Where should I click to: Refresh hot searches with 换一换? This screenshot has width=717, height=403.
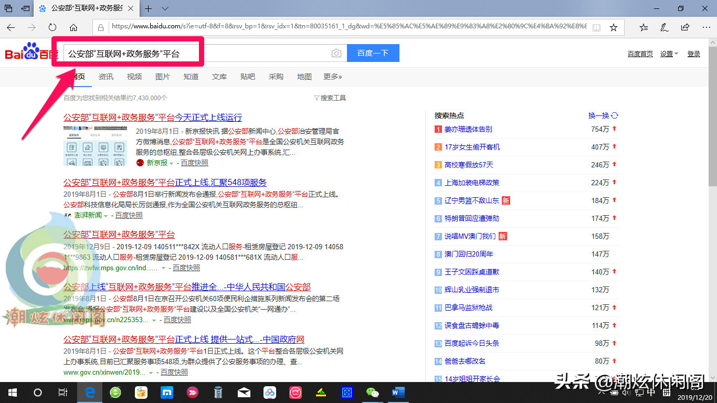click(x=603, y=115)
